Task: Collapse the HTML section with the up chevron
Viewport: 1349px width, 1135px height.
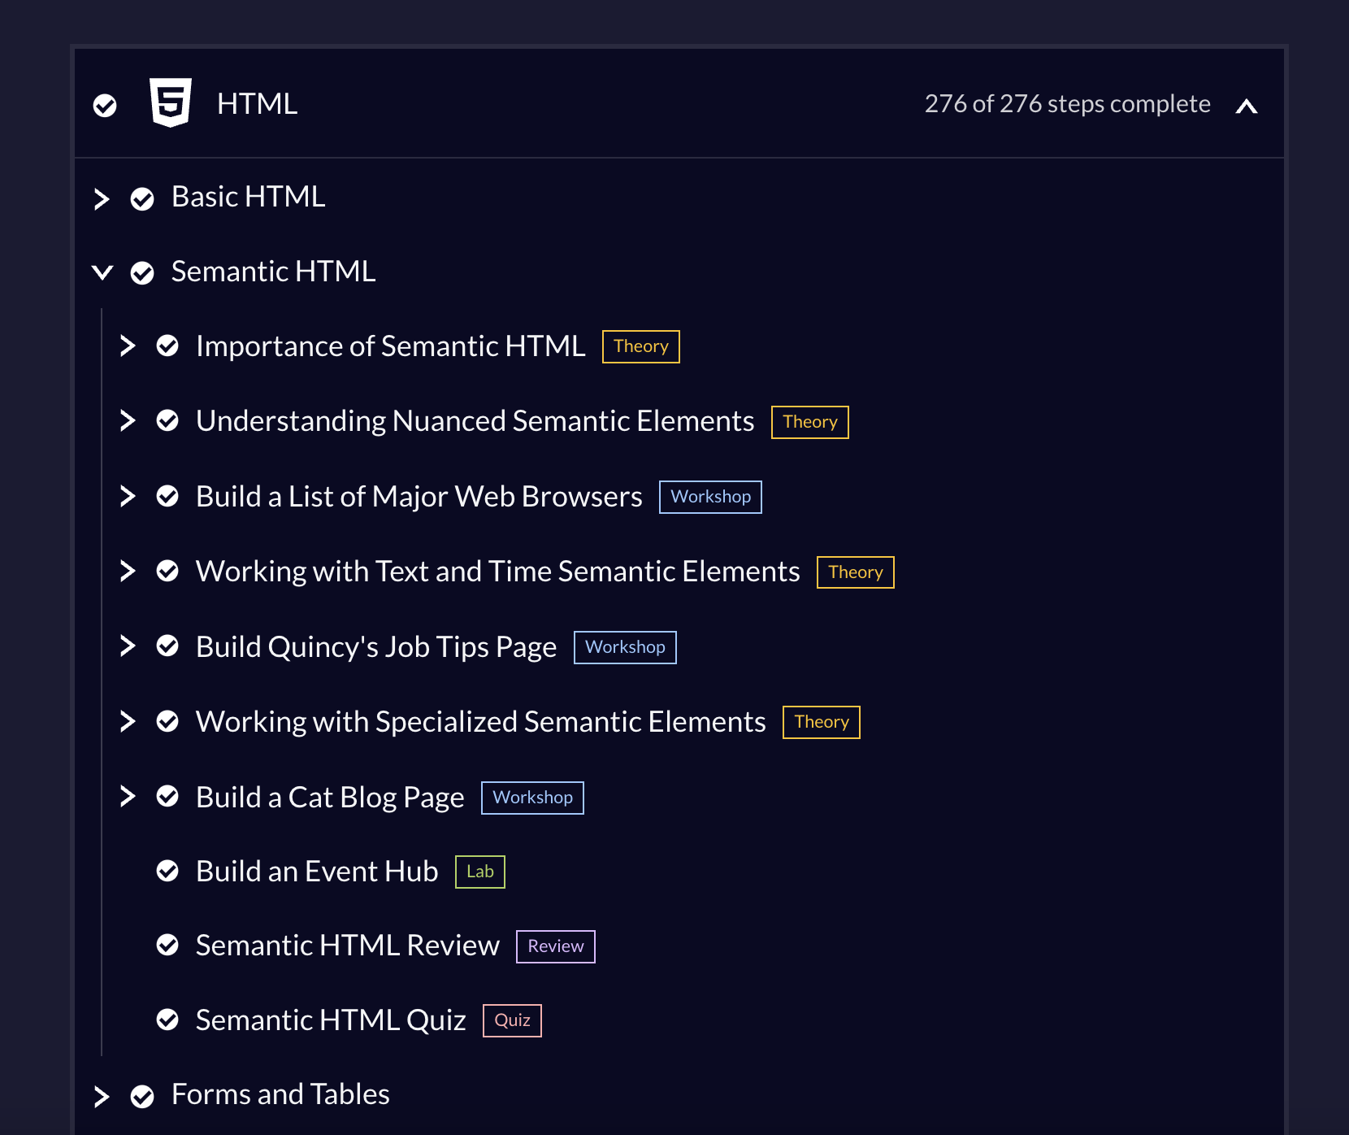Action: [1246, 106]
